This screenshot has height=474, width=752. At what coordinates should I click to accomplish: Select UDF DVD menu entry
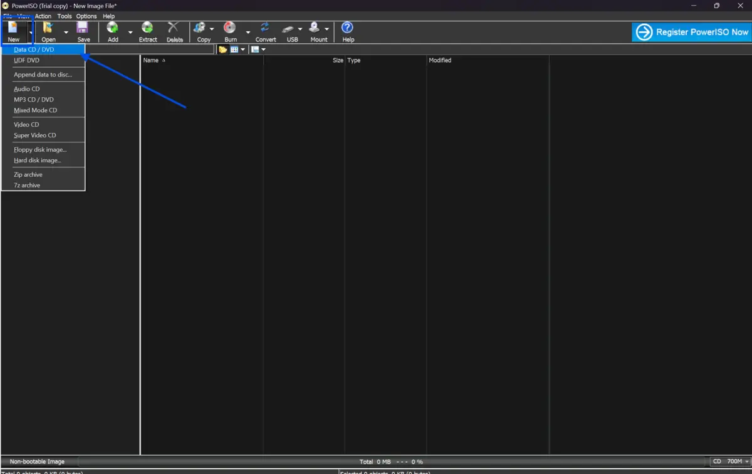pos(43,60)
